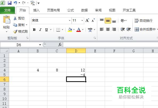The height and width of the screenshot is (108, 158).
Task: Select cell D5 containing -4
Action: (76, 75)
